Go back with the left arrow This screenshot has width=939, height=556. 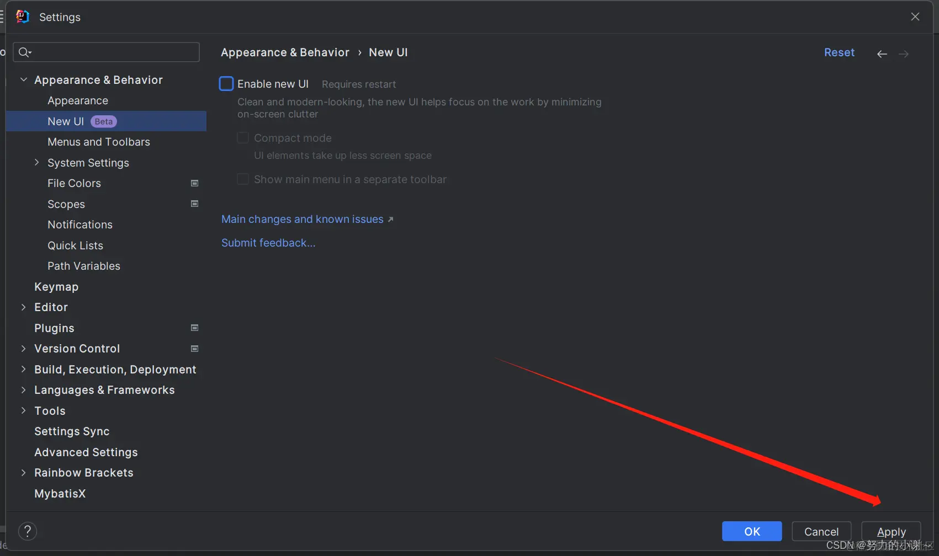[882, 54]
